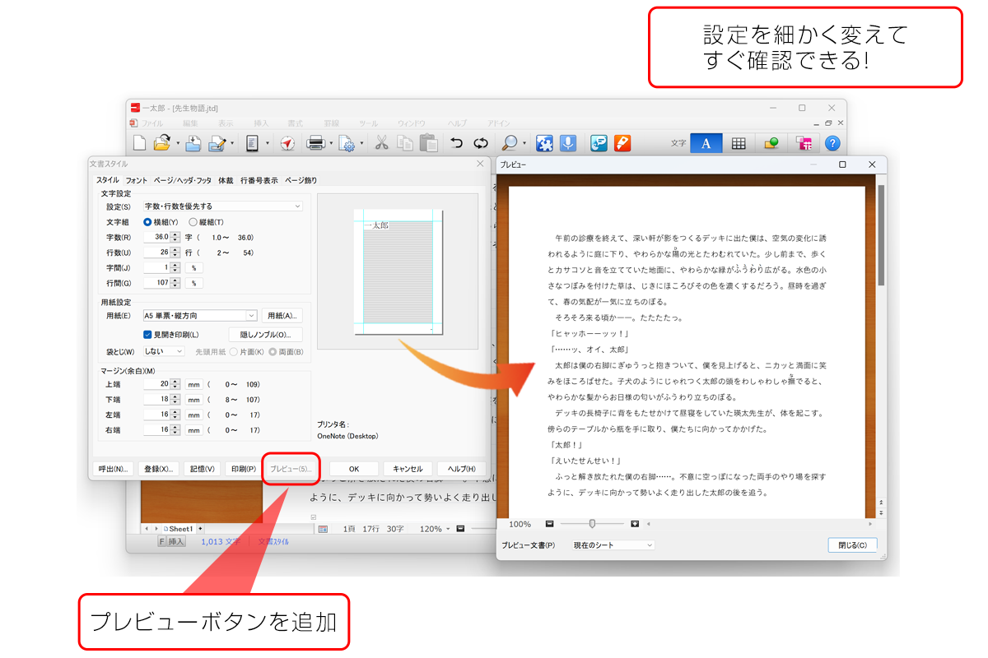
Task: Click the printer icon in the toolbar
Action: pyautogui.click(x=315, y=143)
